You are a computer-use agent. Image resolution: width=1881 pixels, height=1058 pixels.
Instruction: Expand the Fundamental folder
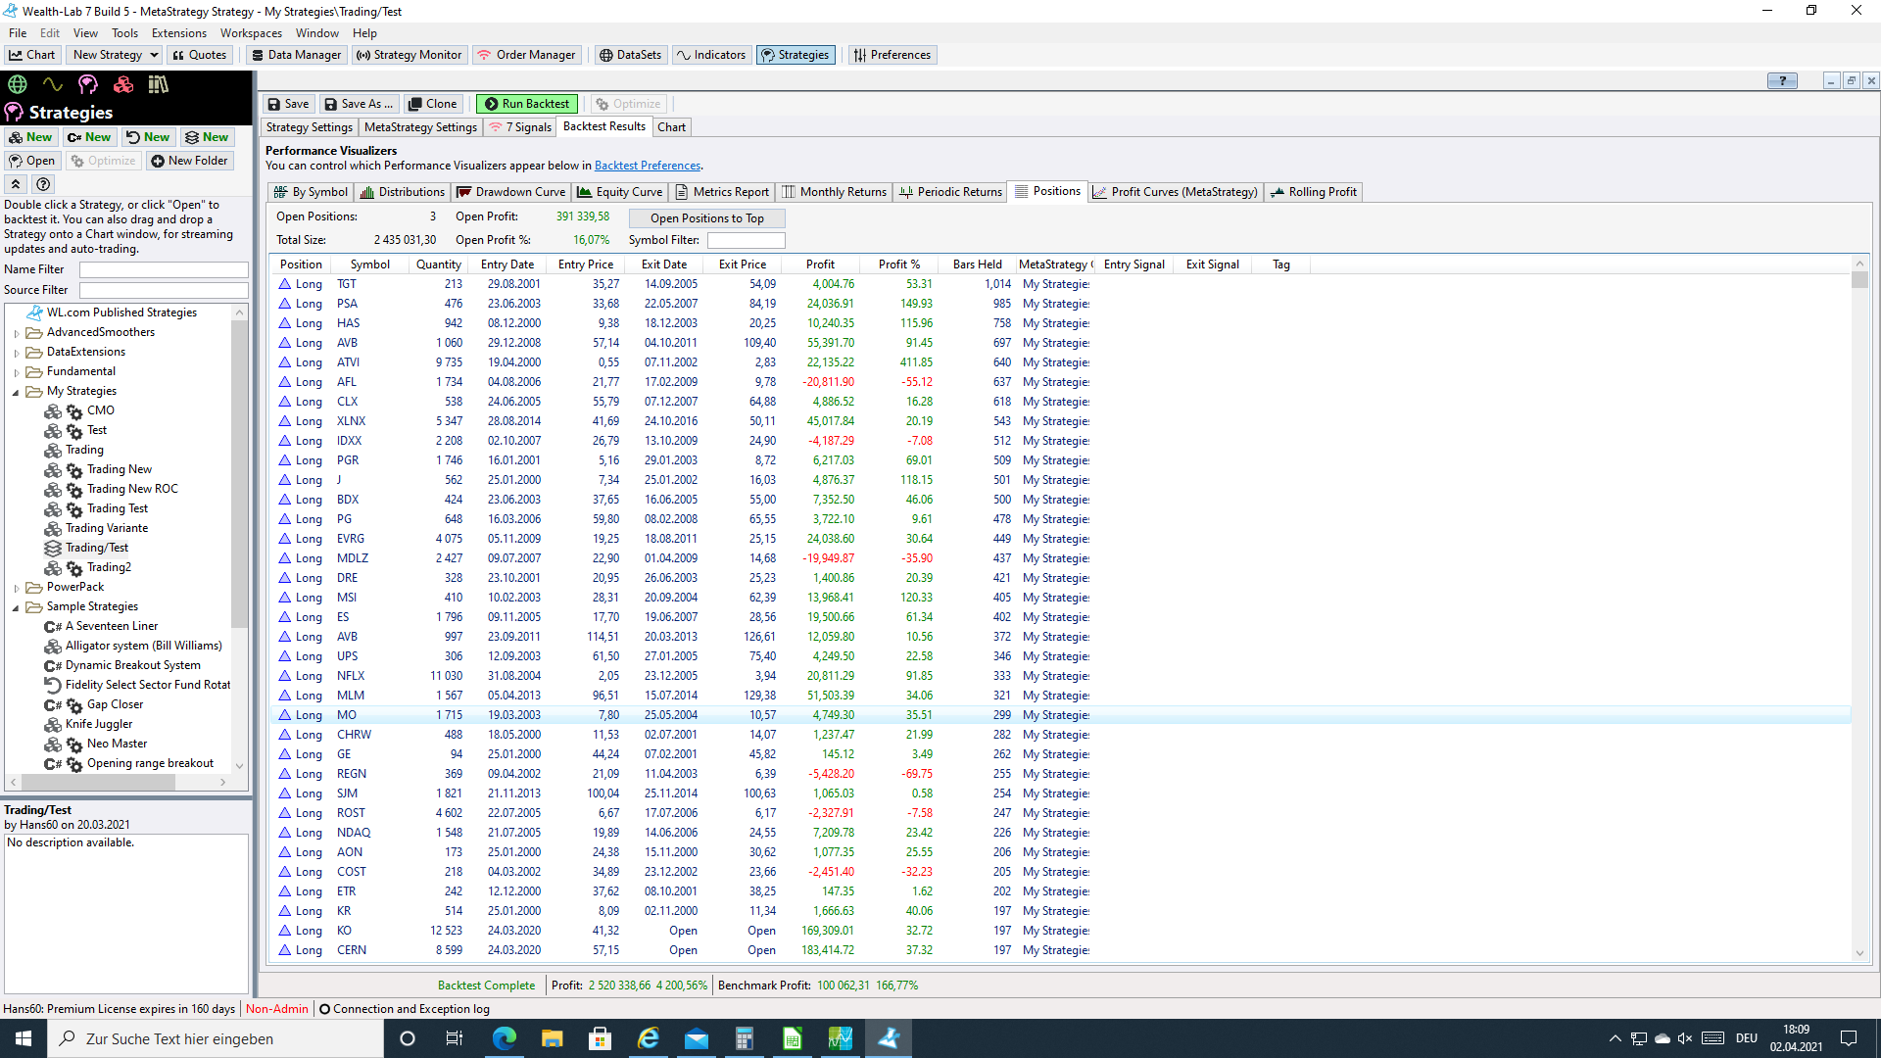tap(17, 372)
